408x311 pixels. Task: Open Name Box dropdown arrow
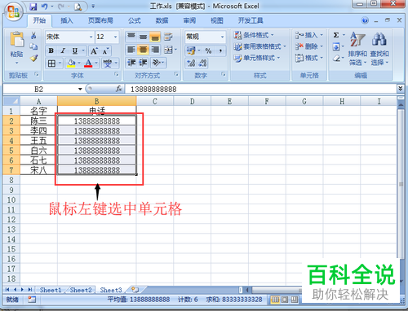coord(80,89)
